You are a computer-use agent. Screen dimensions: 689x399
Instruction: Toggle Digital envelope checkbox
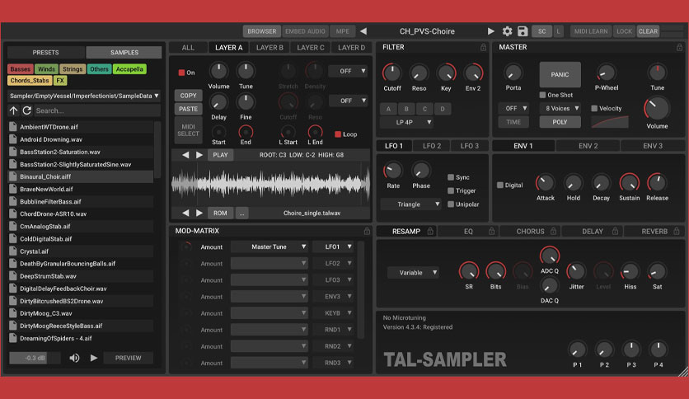(x=499, y=185)
